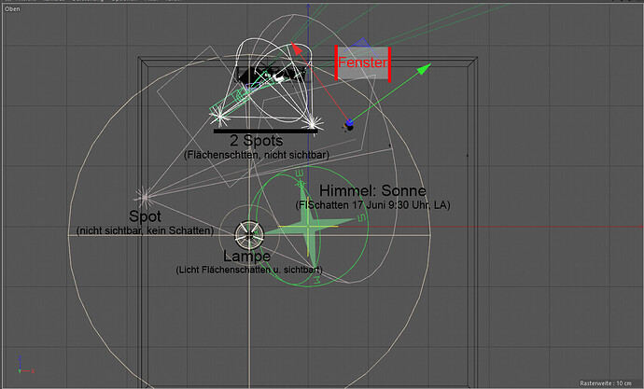Select the round lamp object

(249, 235)
